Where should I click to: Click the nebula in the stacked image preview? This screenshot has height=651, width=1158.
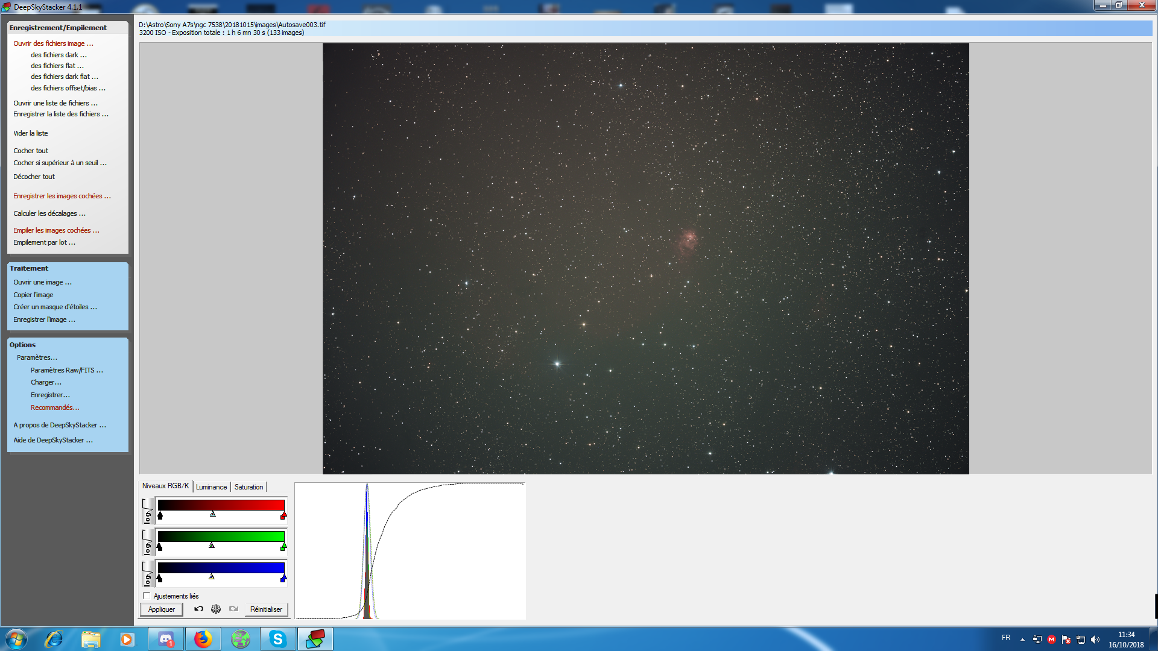688,240
